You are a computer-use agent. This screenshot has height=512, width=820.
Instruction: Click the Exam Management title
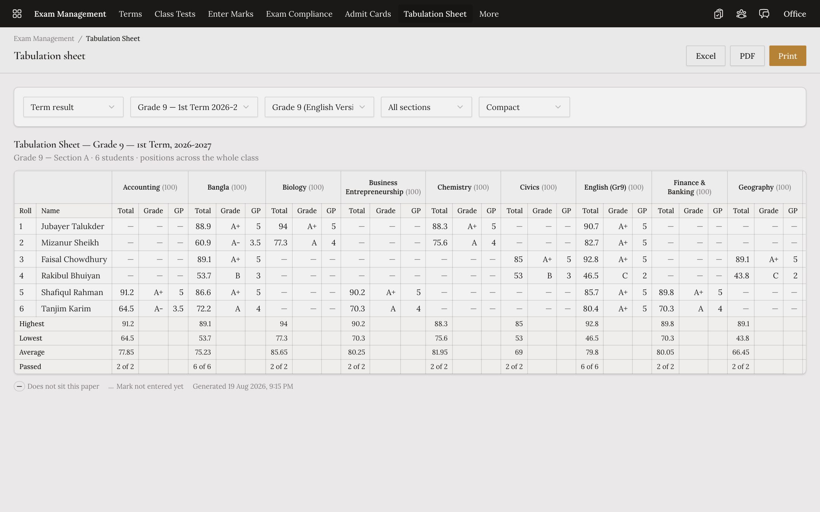[70, 14]
